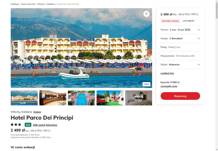
Task: Click the page vertical scrollbar
Action: pyautogui.click(x=217, y=75)
